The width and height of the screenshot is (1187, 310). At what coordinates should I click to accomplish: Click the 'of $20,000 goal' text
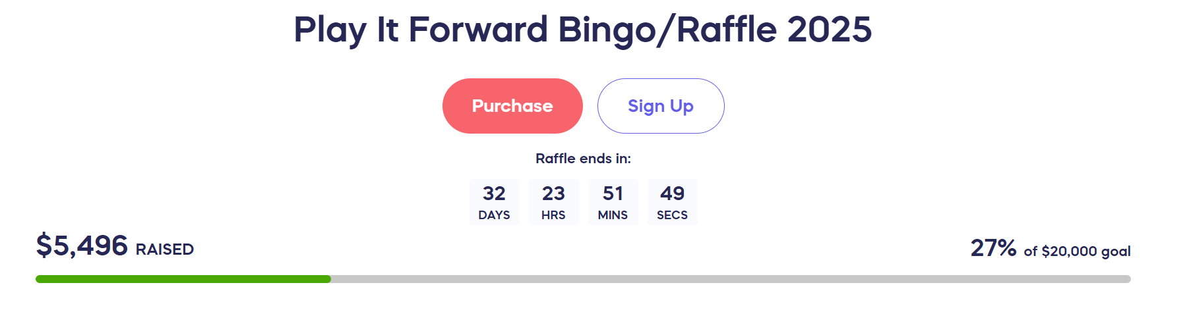point(1077,251)
